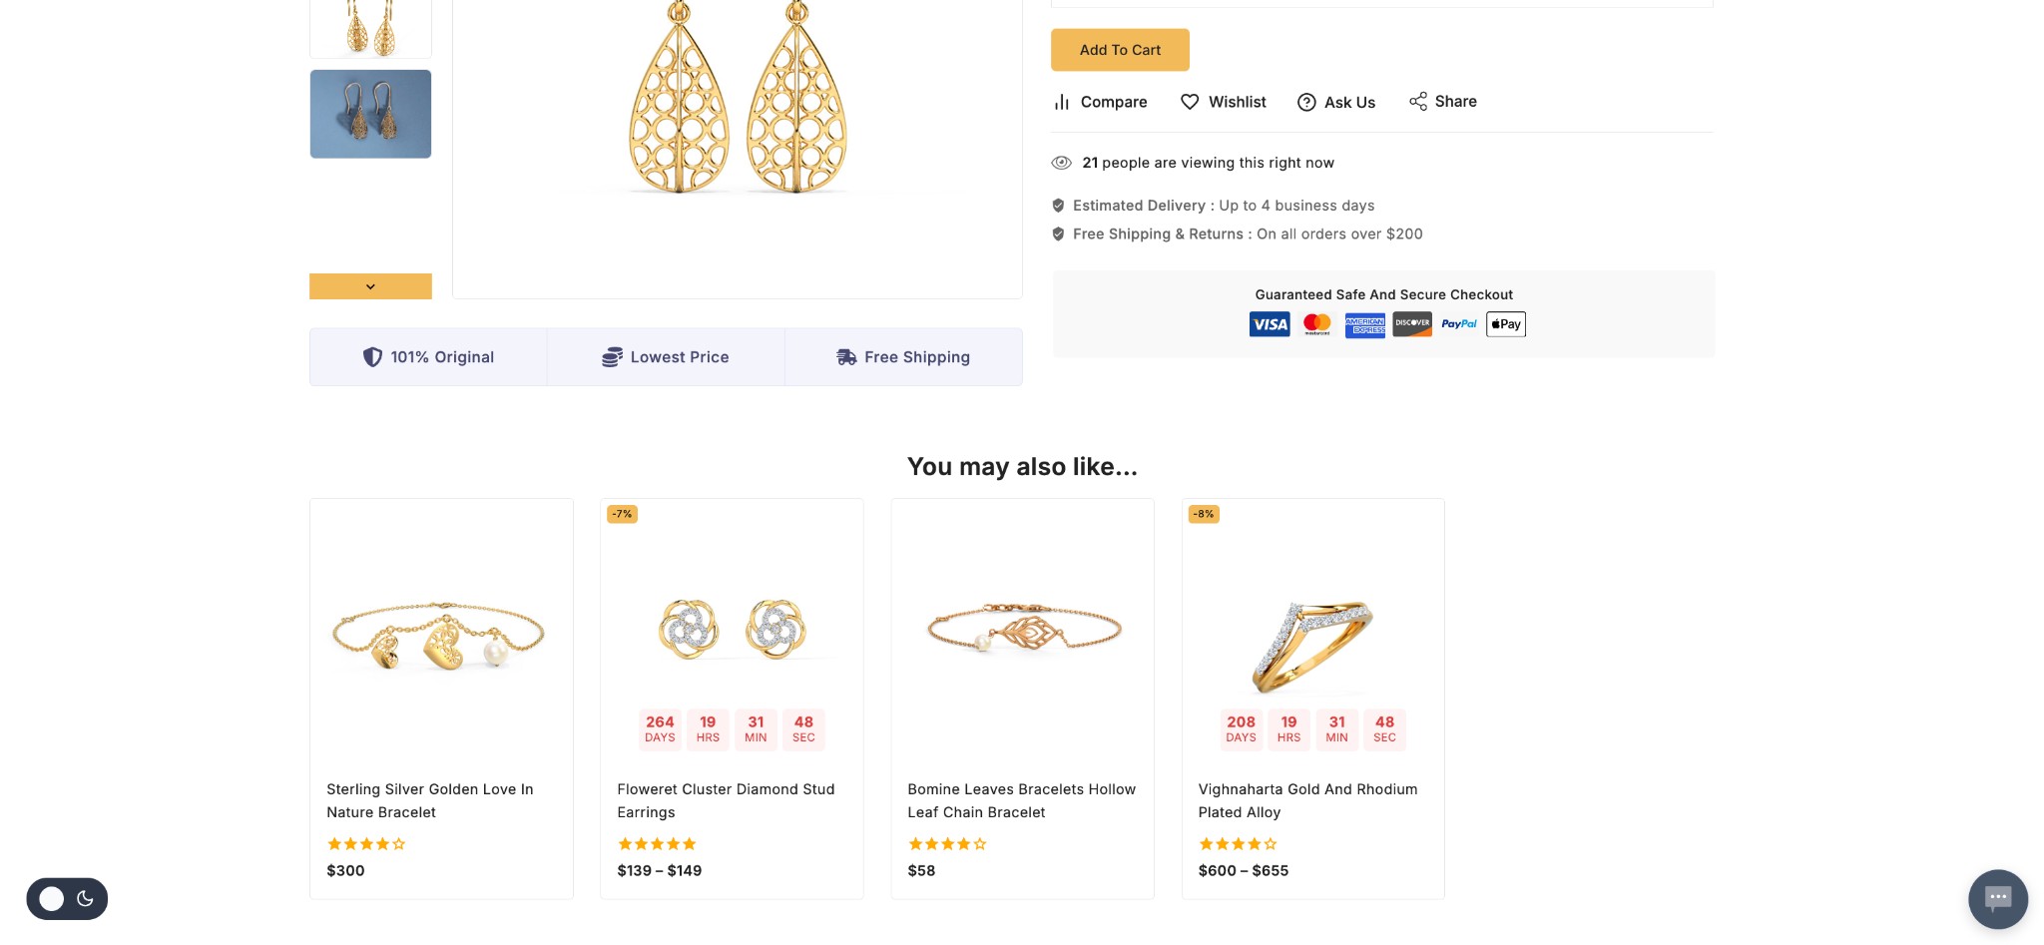
Task: Click the PayPal payment logo
Action: (x=1459, y=324)
